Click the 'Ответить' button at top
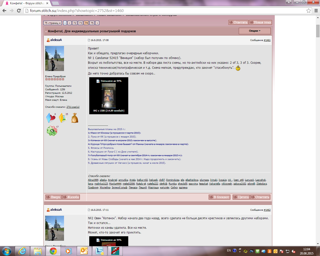The height and width of the screenshot is (256, 320). click(x=238, y=22)
